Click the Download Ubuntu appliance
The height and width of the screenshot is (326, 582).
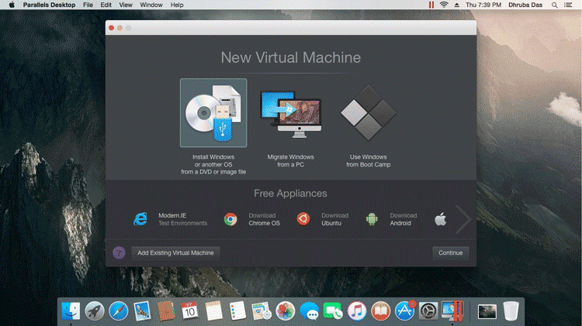tap(323, 219)
